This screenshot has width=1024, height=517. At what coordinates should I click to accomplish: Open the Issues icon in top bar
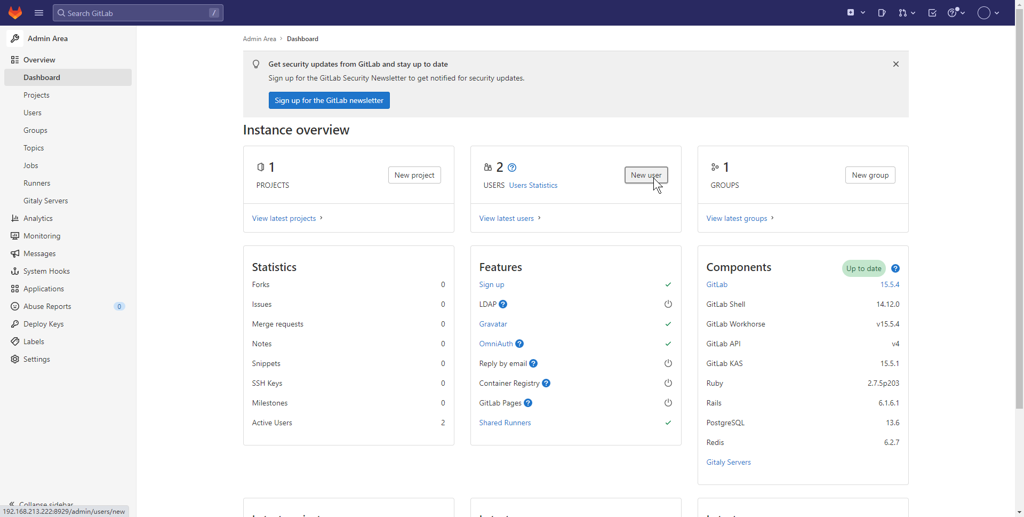click(x=882, y=13)
